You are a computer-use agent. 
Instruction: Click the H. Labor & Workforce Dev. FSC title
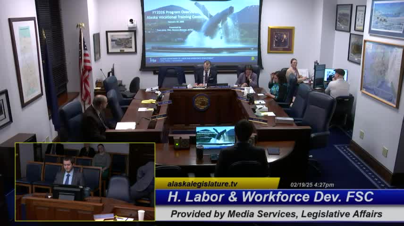pos(270,197)
